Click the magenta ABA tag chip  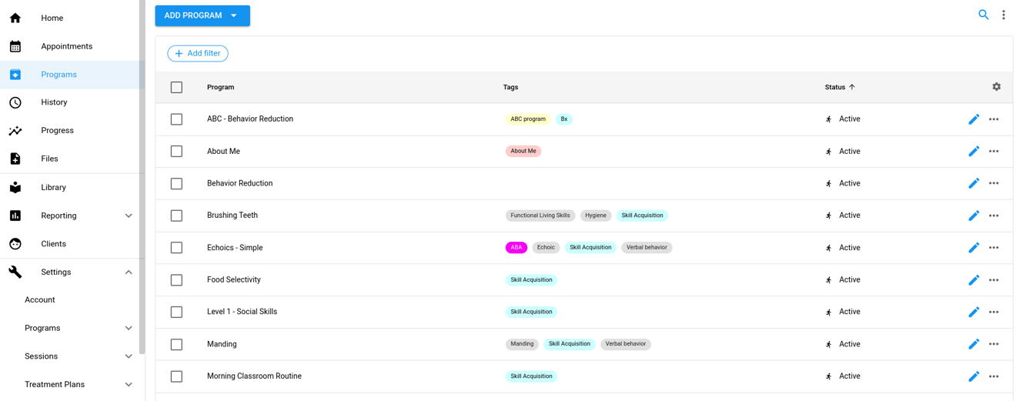(516, 248)
